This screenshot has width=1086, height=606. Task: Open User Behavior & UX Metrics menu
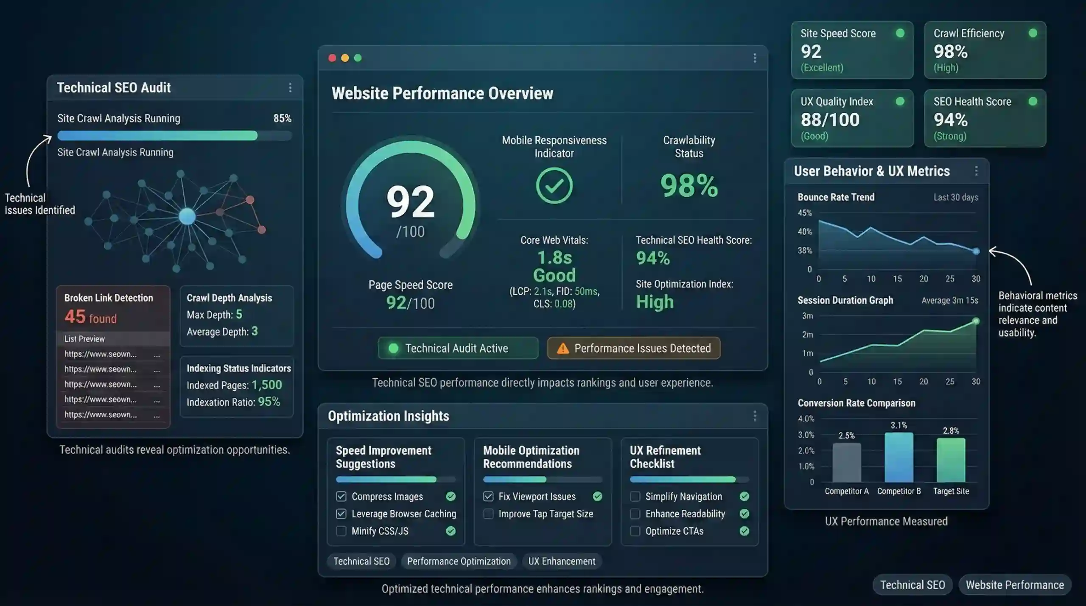[x=977, y=171]
